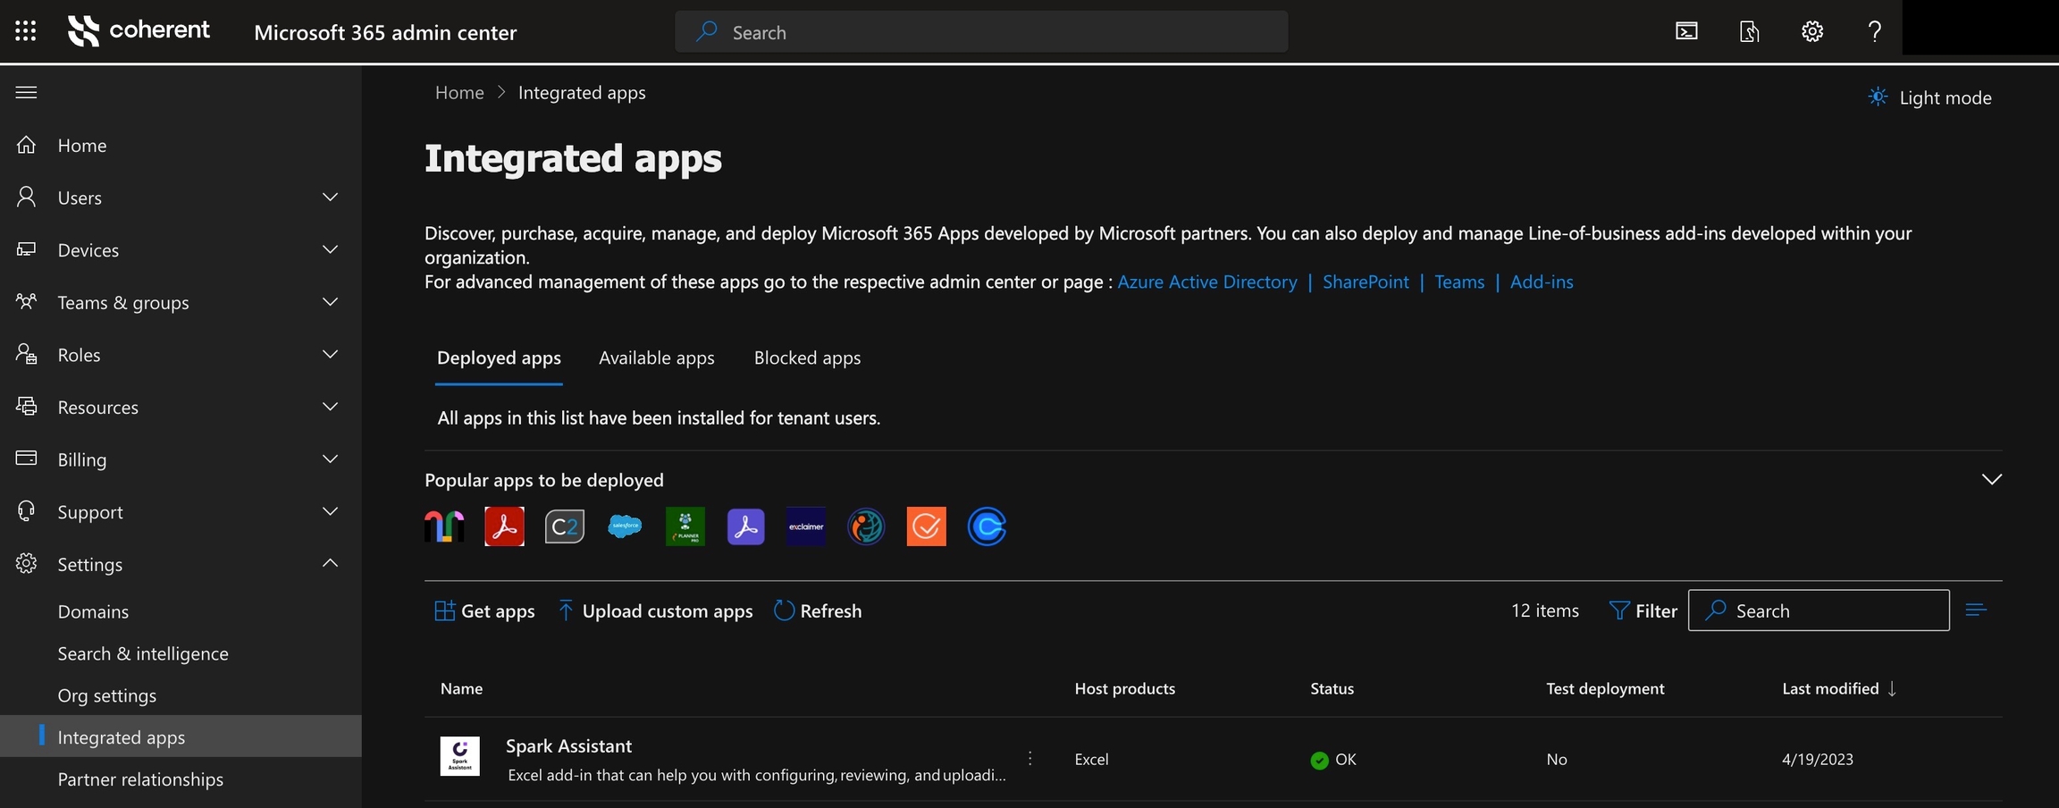Switch to the Blocked apps tab
2059x808 pixels.
tap(807, 358)
